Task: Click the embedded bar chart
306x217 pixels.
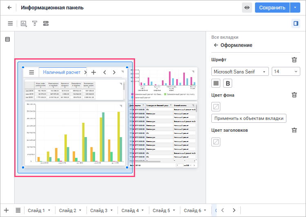Action: pos(75,133)
